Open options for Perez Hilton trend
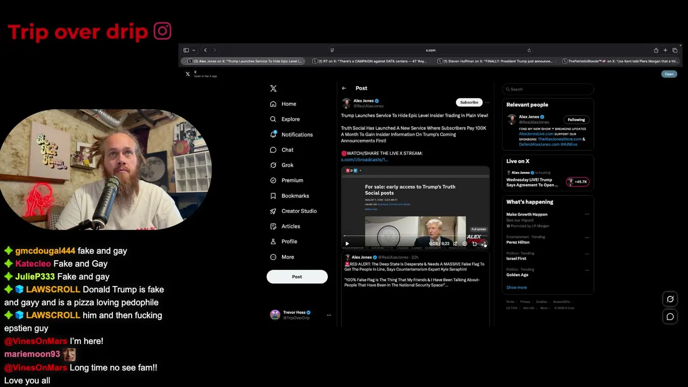688x387 pixels. [587, 237]
